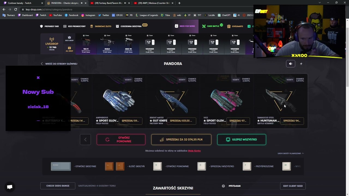Screen dimensions: 349x196
Task: Open Giveaways menu item
Action: point(235,26)
